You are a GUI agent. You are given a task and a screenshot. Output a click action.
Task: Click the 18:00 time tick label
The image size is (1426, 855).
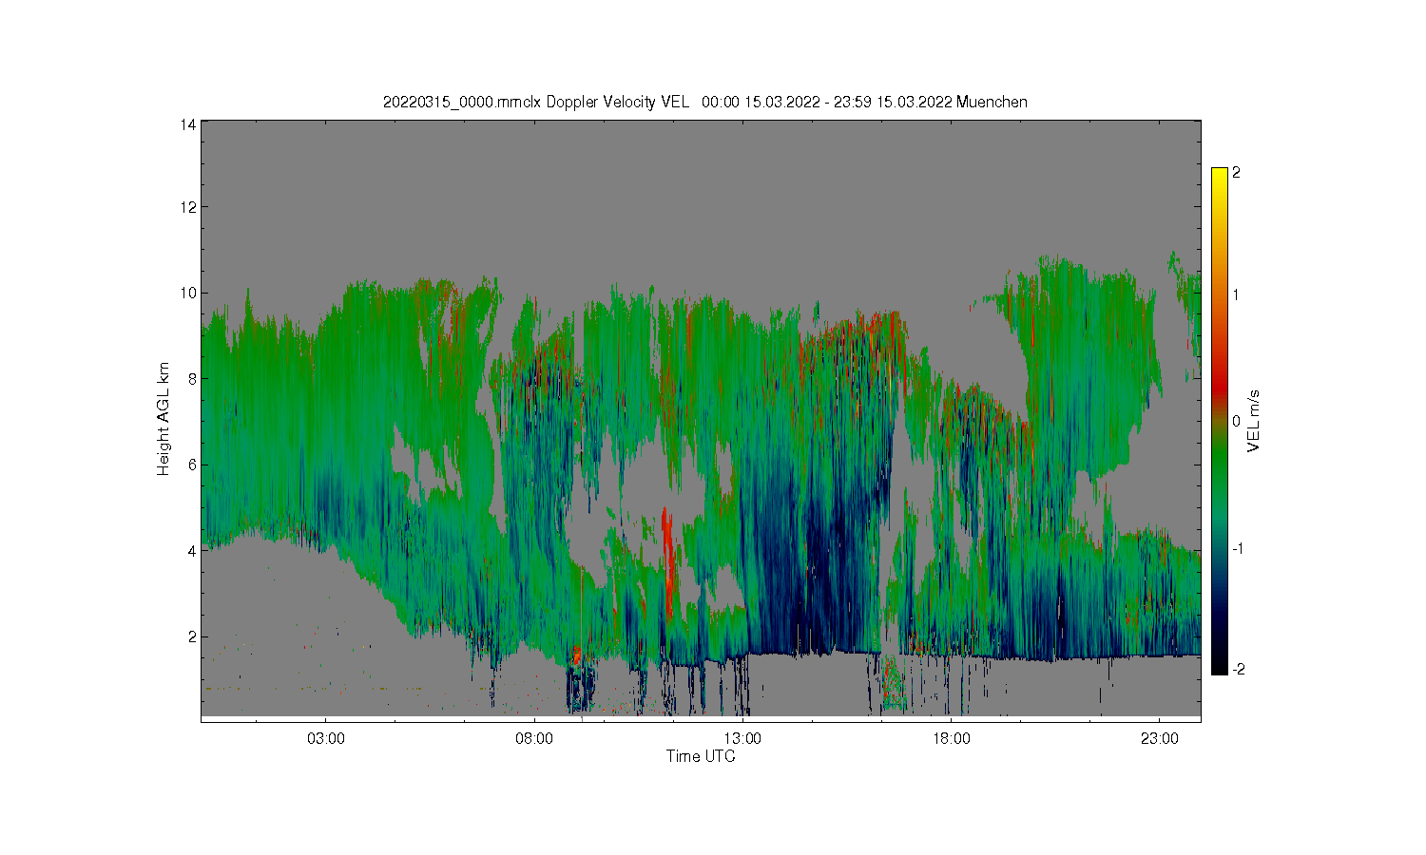click(951, 738)
